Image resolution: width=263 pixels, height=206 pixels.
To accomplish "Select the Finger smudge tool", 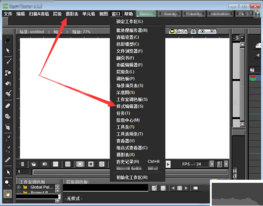I will 8,127.
